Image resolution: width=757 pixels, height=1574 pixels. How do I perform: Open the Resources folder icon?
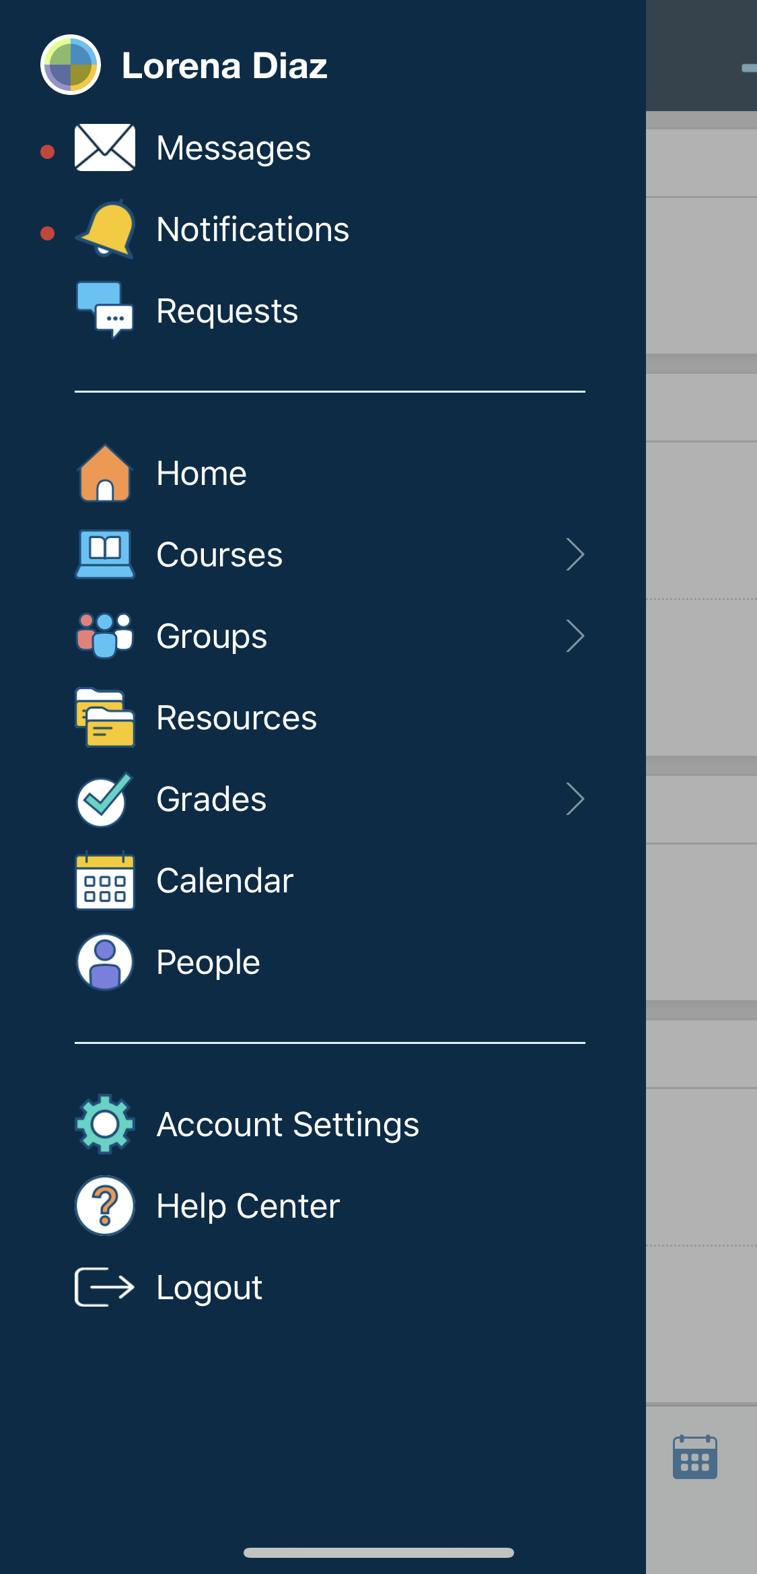pos(105,717)
